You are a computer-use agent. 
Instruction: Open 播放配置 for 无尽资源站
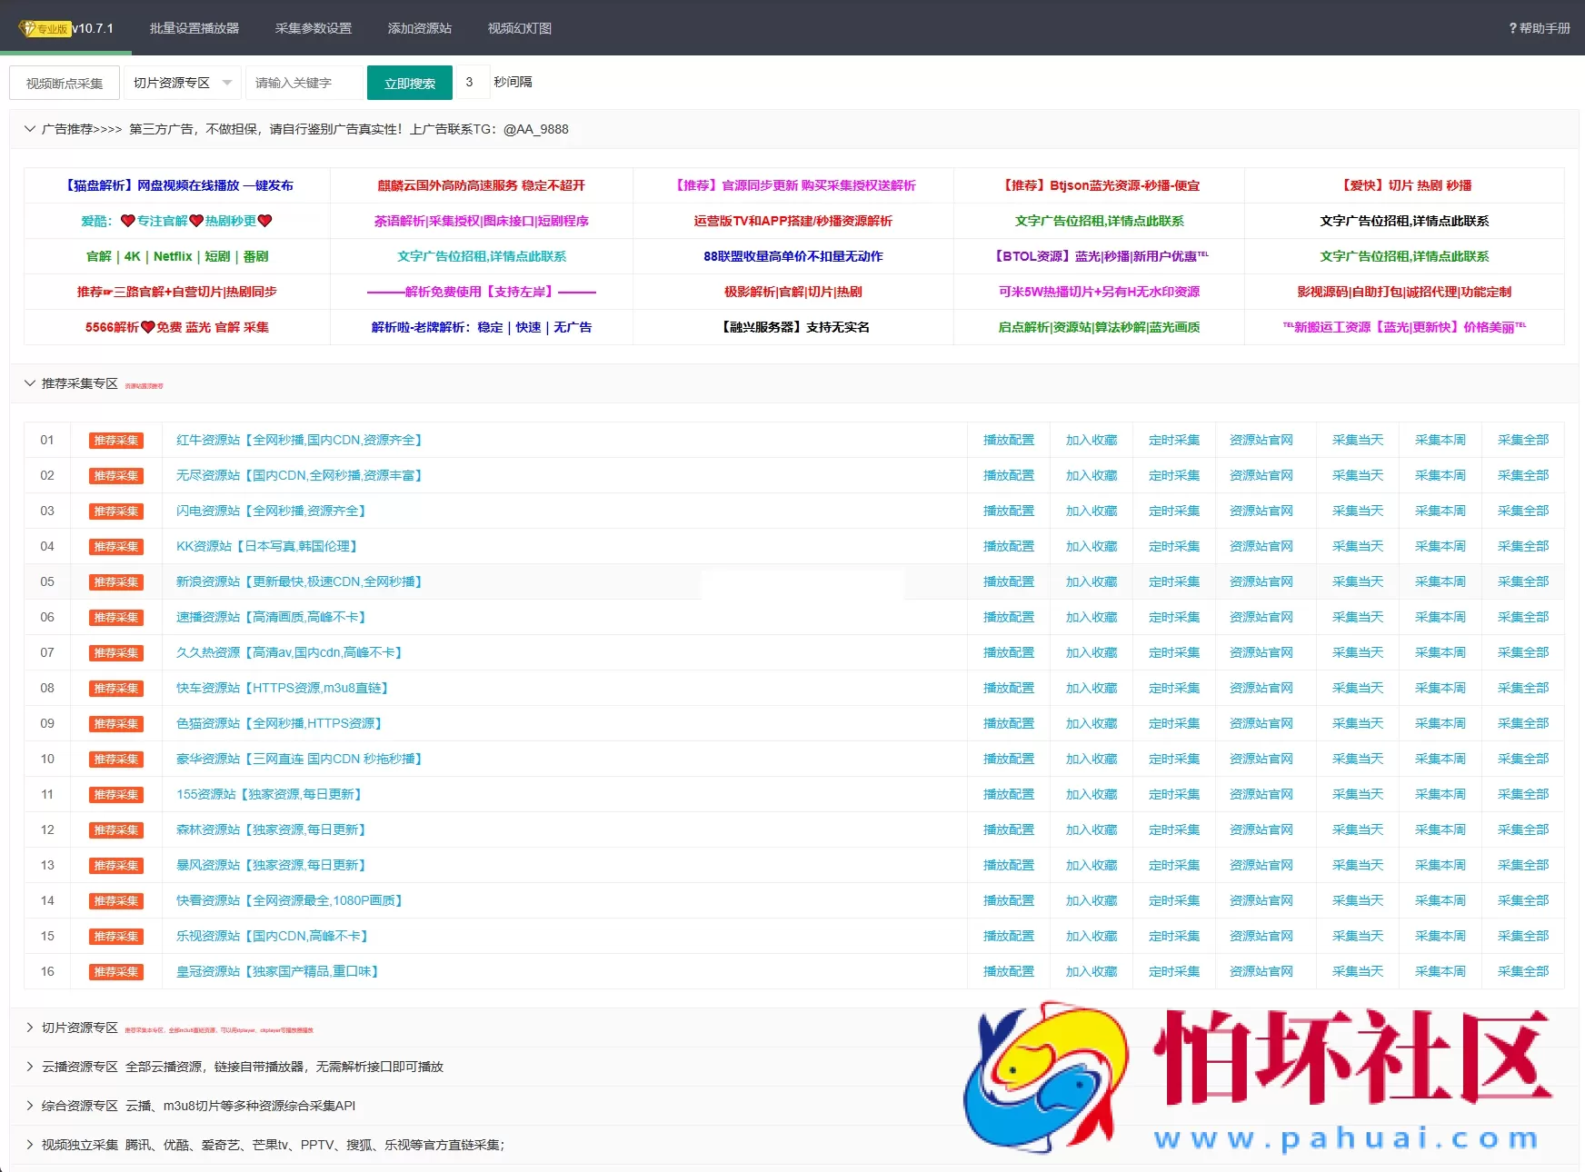pyautogui.click(x=1008, y=475)
